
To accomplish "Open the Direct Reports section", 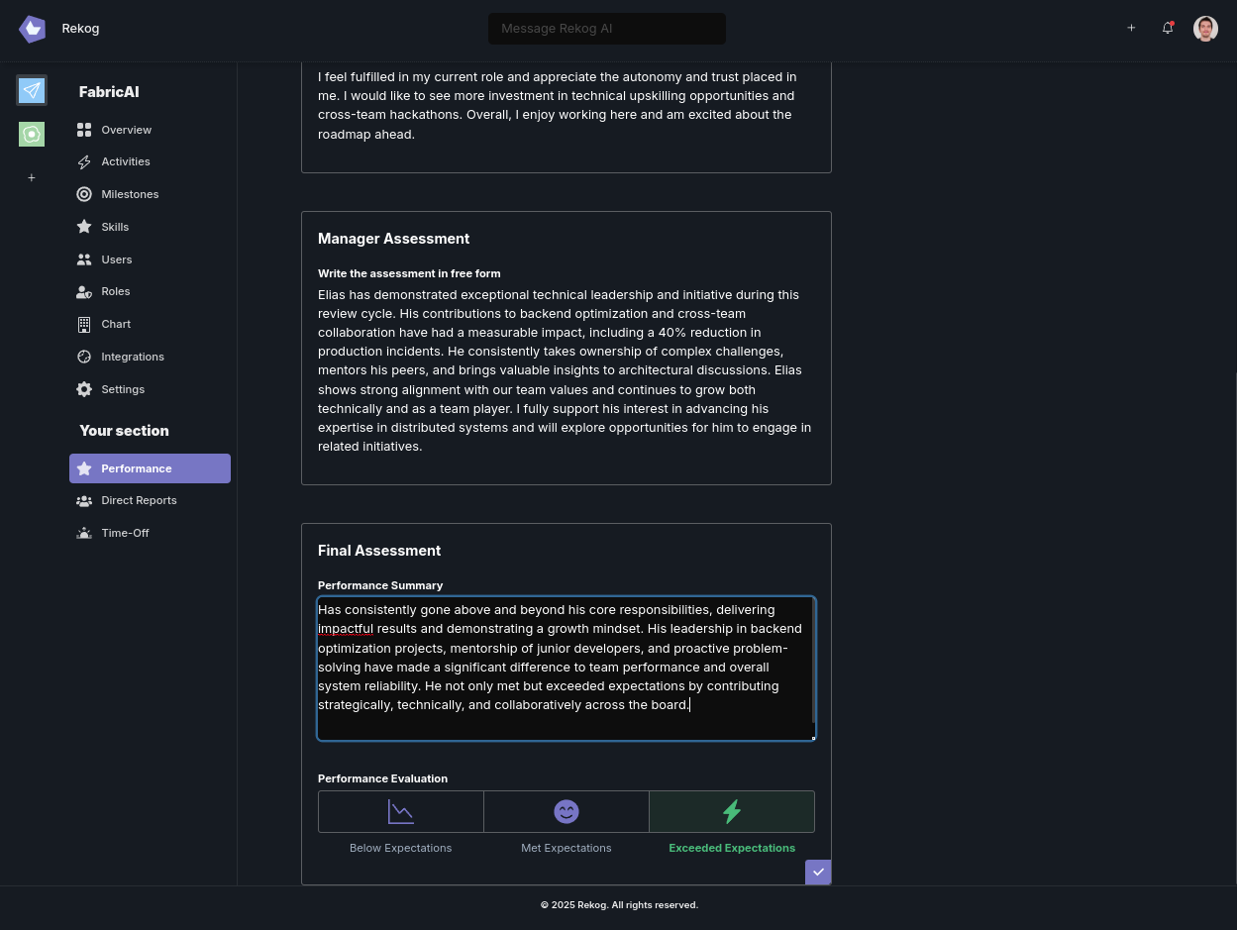I will pos(139,500).
